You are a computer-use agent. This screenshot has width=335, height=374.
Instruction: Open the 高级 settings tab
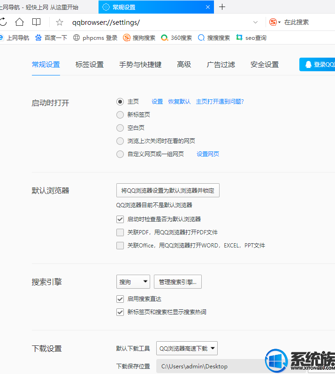click(184, 64)
